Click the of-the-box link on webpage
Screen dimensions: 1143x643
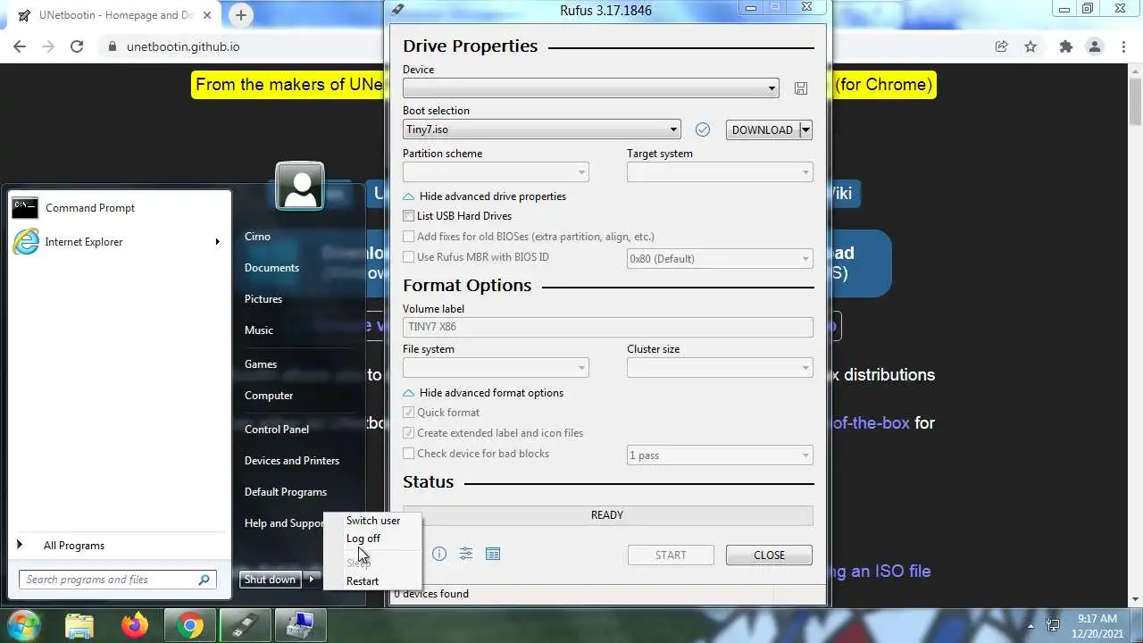(x=871, y=422)
